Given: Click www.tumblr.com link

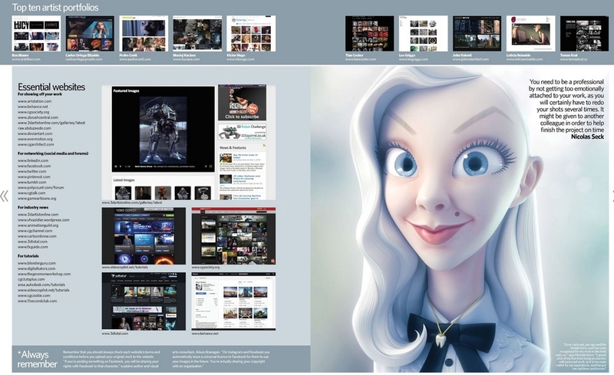Looking at the screenshot, I should (31, 182).
